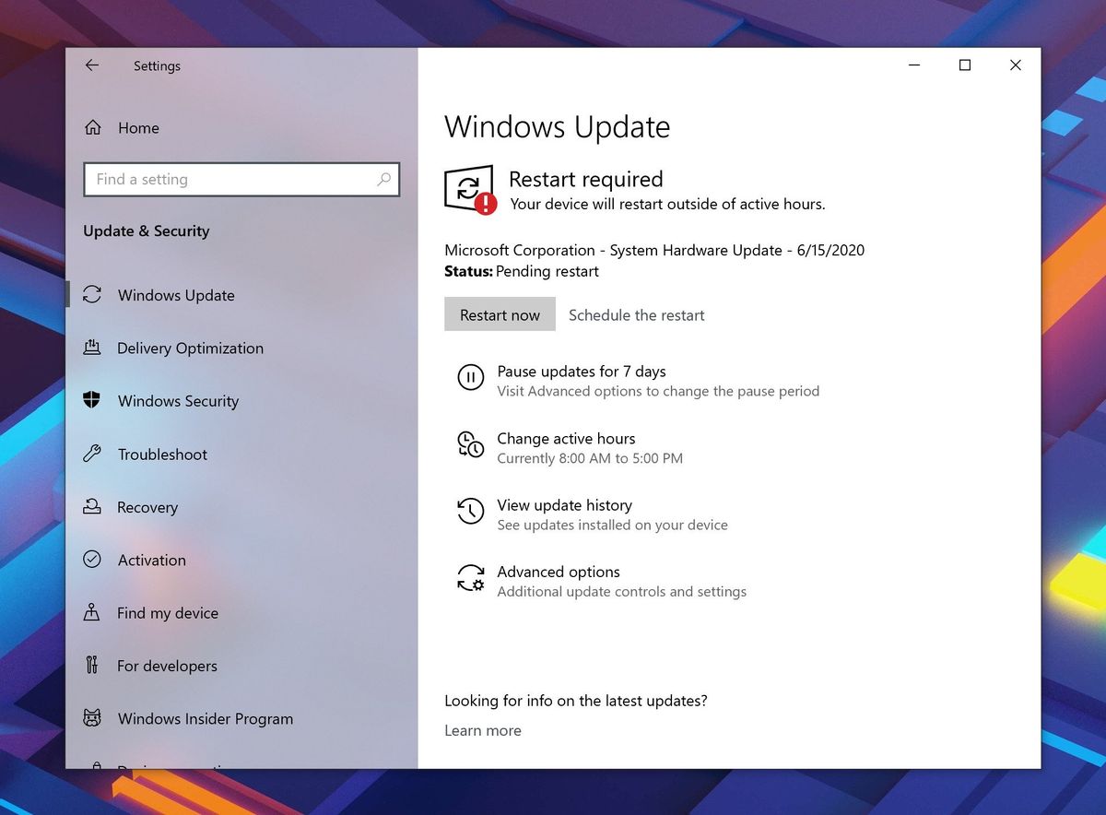This screenshot has width=1106, height=815.
Task: Open Delivery Optimization from the sidebar
Action: point(92,348)
